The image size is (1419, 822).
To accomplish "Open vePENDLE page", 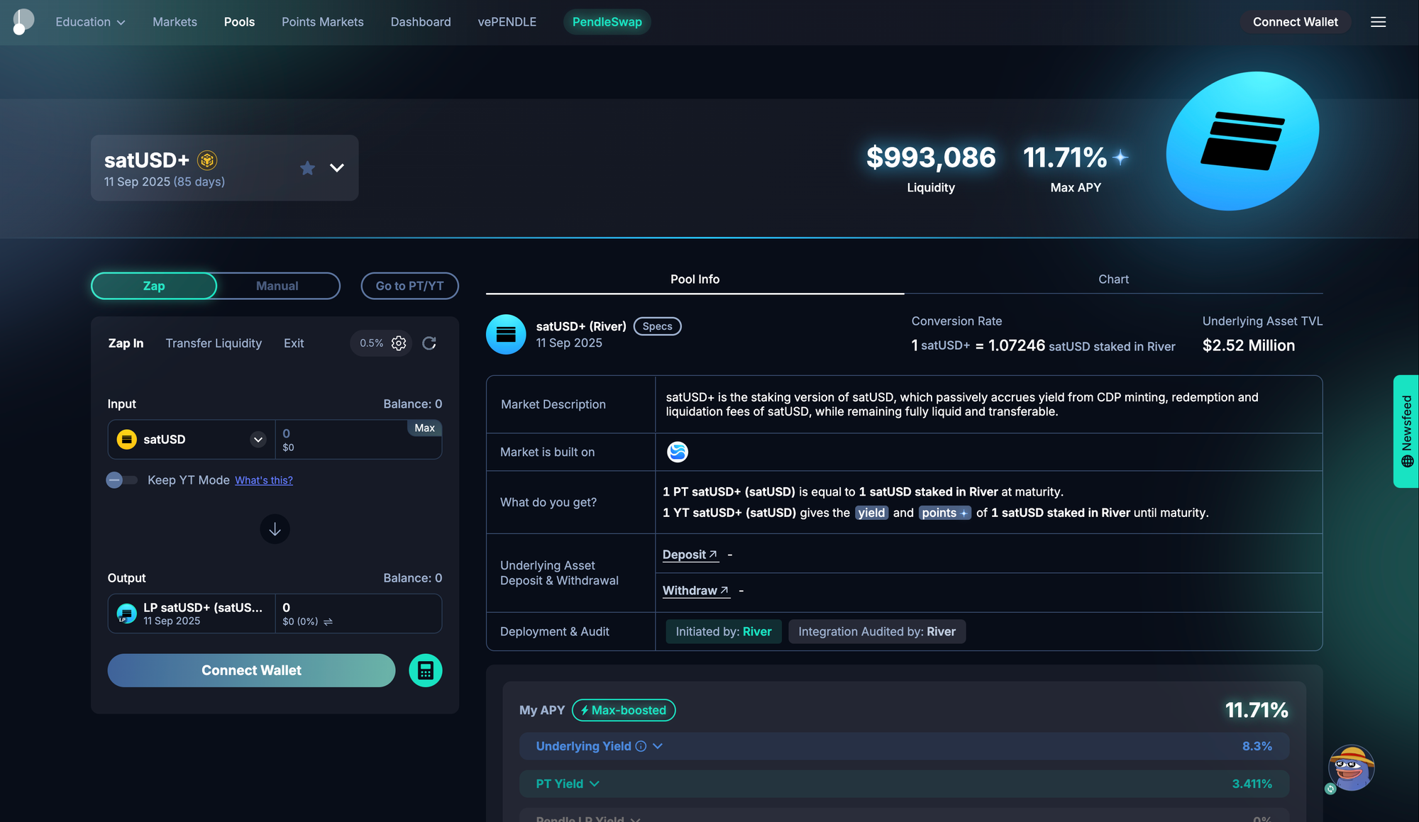I will point(507,22).
